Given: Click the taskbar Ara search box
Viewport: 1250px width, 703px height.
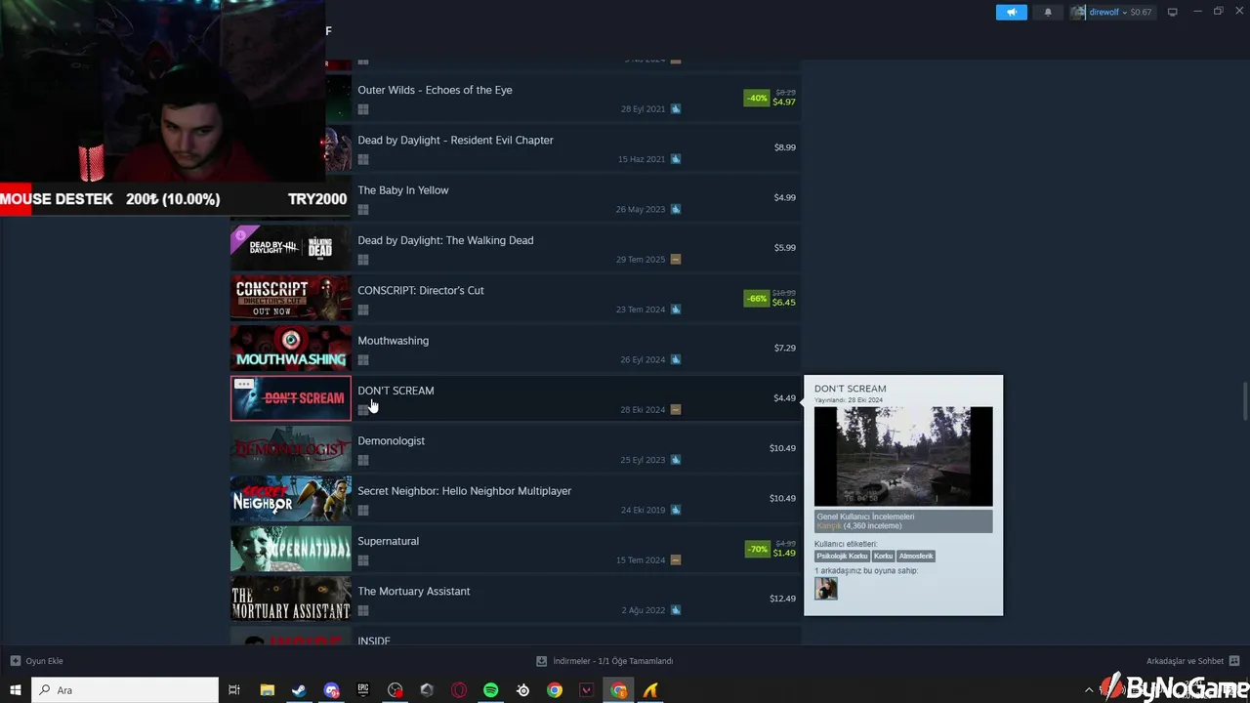Looking at the screenshot, I should (x=125, y=690).
